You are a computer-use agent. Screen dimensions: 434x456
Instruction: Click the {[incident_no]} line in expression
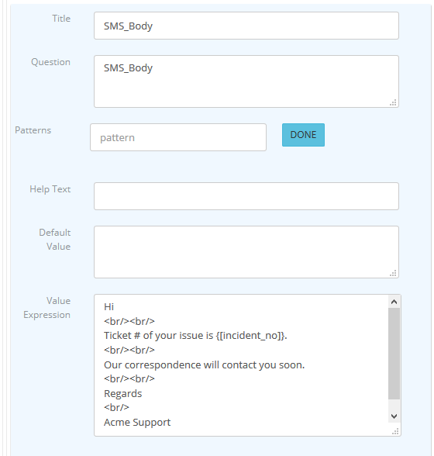pos(195,336)
